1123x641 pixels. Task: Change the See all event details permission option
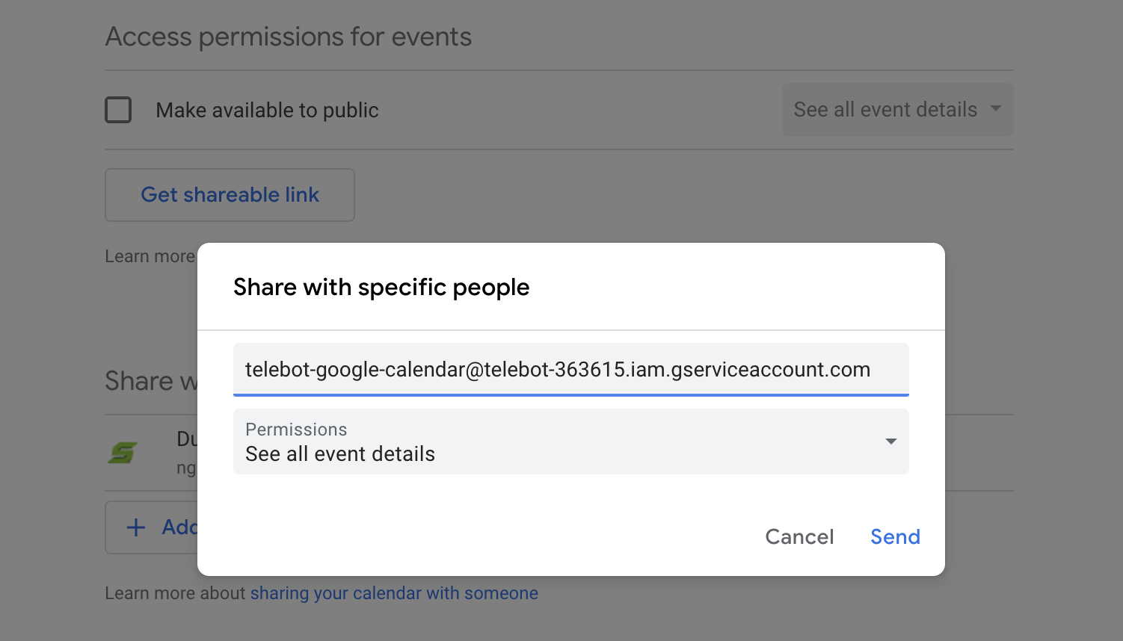(897, 109)
